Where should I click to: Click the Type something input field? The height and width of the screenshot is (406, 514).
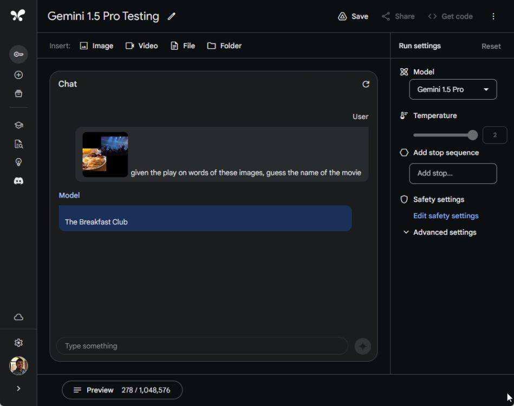[202, 346]
